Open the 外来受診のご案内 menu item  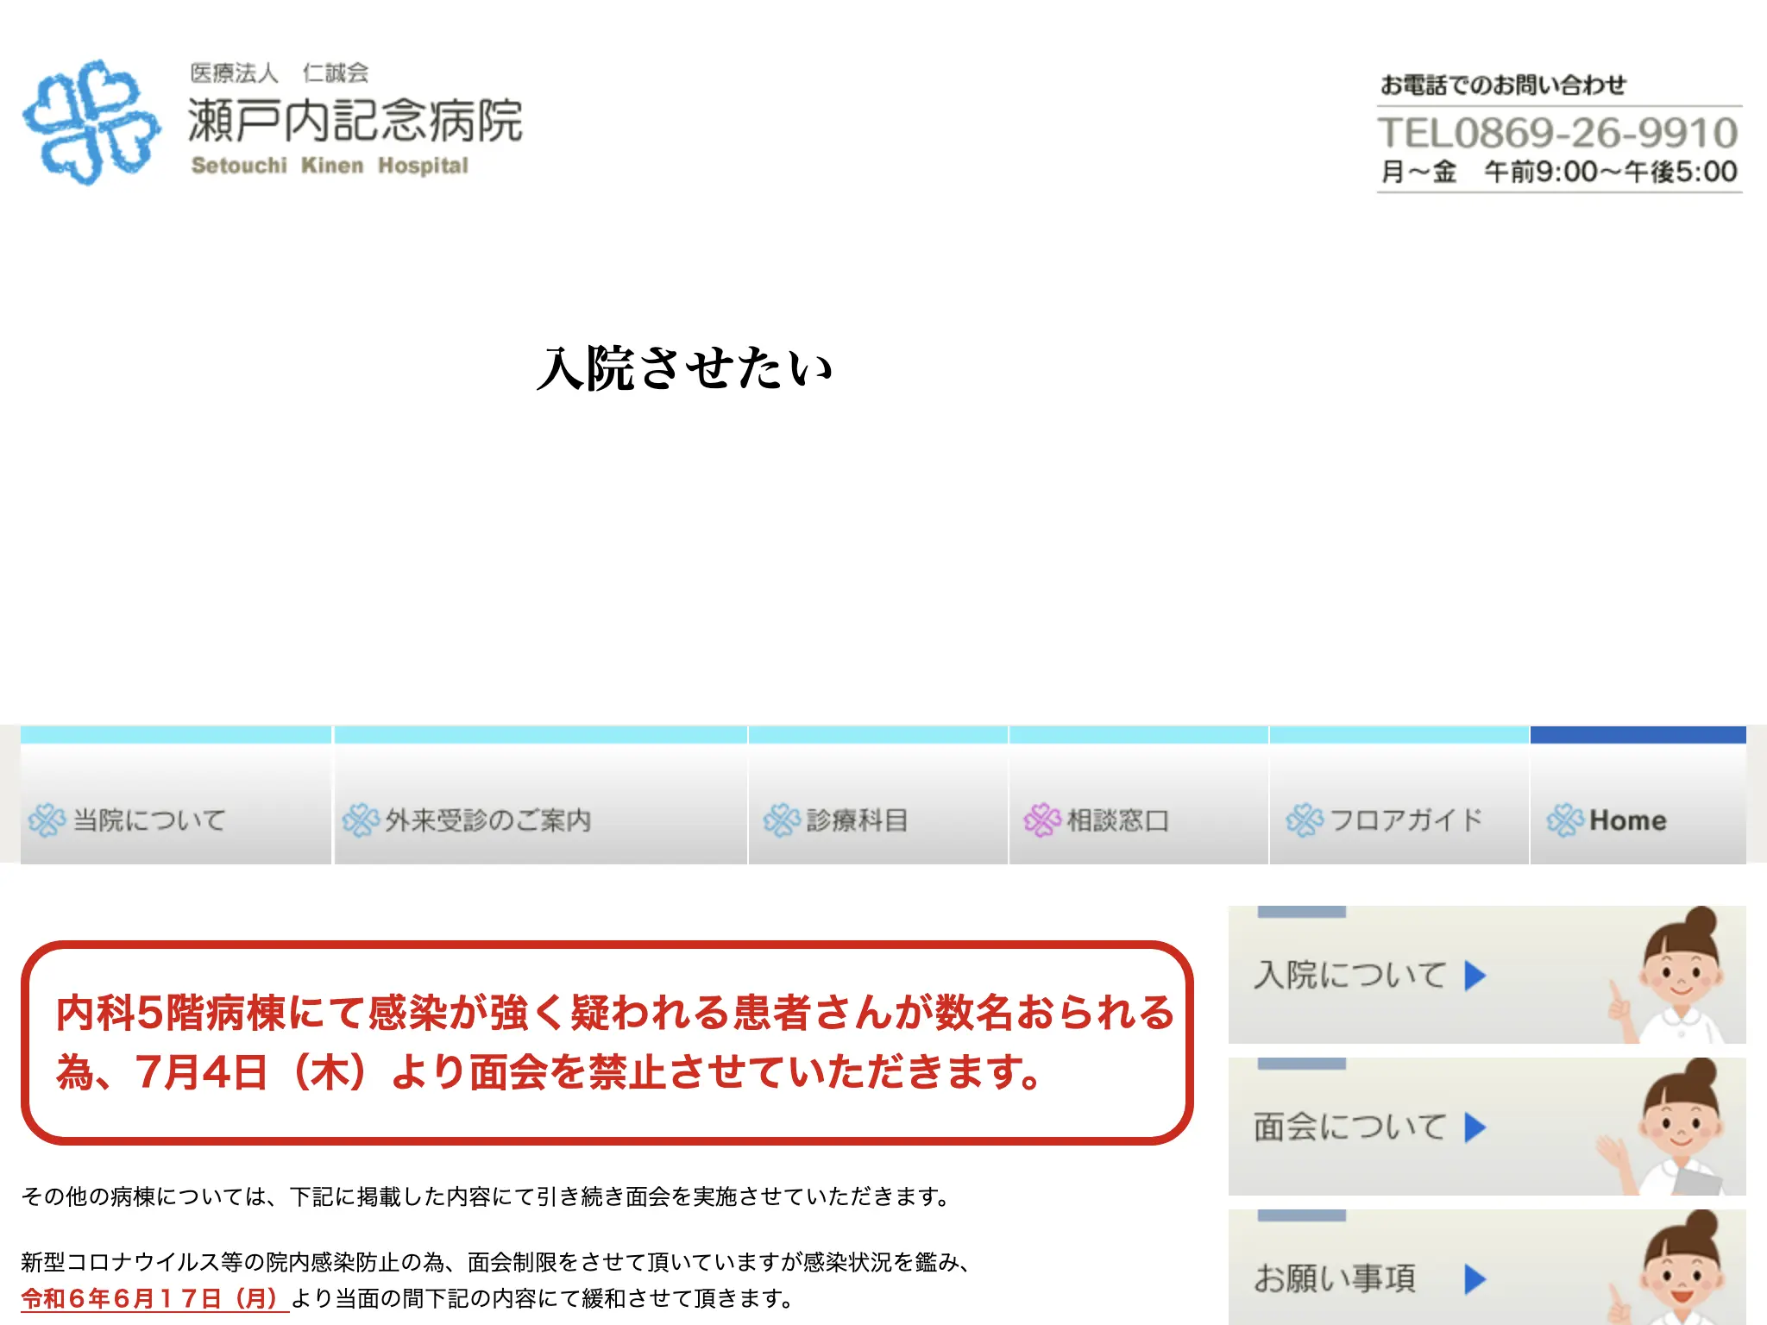coord(541,795)
